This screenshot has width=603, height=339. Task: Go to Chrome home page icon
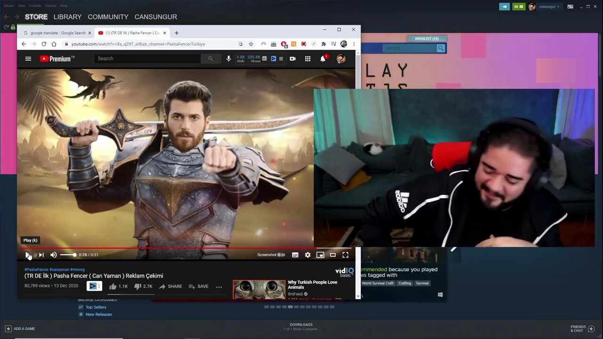(x=54, y=44)
